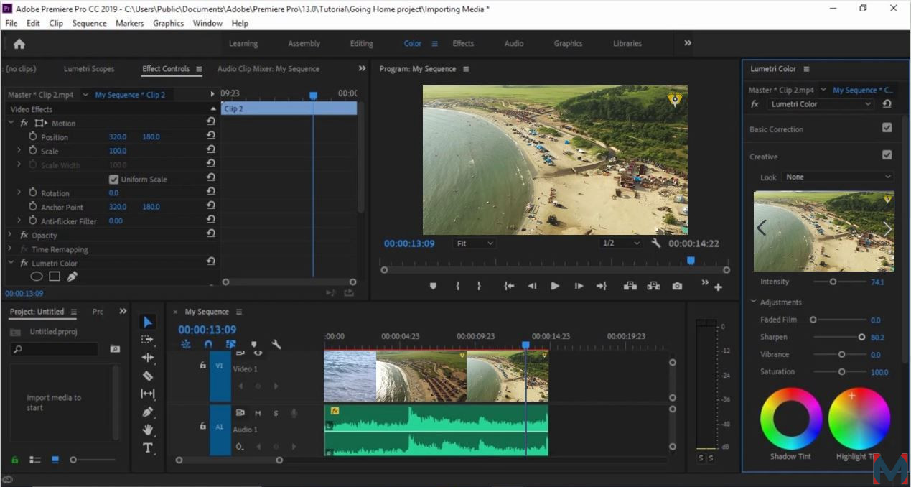The height and width of the screenshot is (487, 911).
Task: Reset the Opacity effect
Action: [x=211, y=234]
